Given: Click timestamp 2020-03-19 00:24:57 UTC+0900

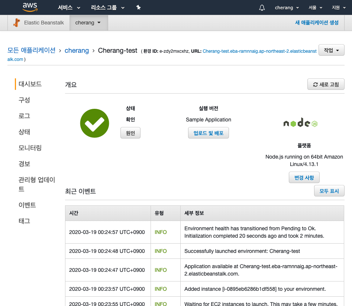Looking at the screenshot, I should (107, 232).
